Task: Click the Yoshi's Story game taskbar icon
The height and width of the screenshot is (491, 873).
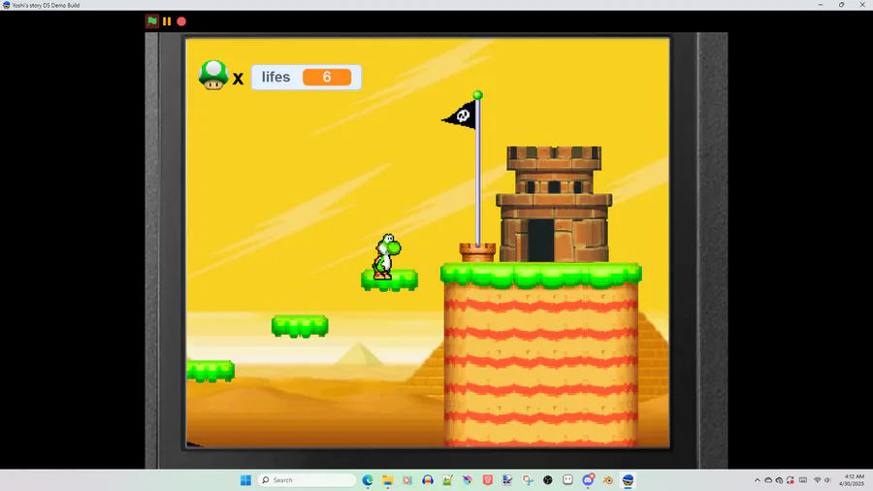Action: pyautogui.click(x=628, y=480)
